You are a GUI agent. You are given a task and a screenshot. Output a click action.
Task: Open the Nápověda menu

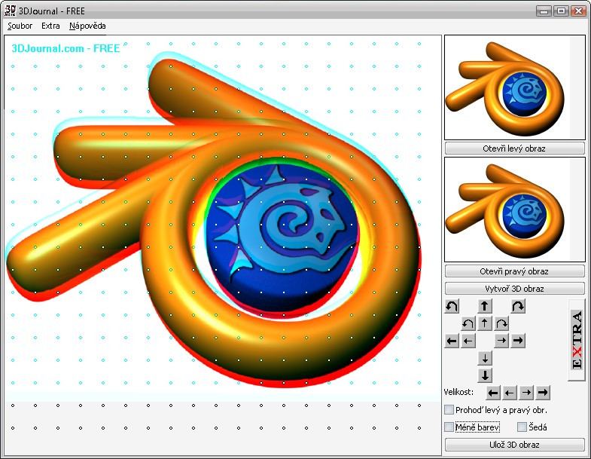point(87,26)
